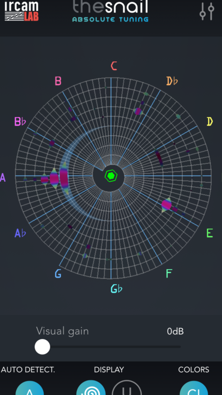Click the Visual gain slider handle
Image resolution: width=222 pixels, height=395 pixels.
point(42,347)
